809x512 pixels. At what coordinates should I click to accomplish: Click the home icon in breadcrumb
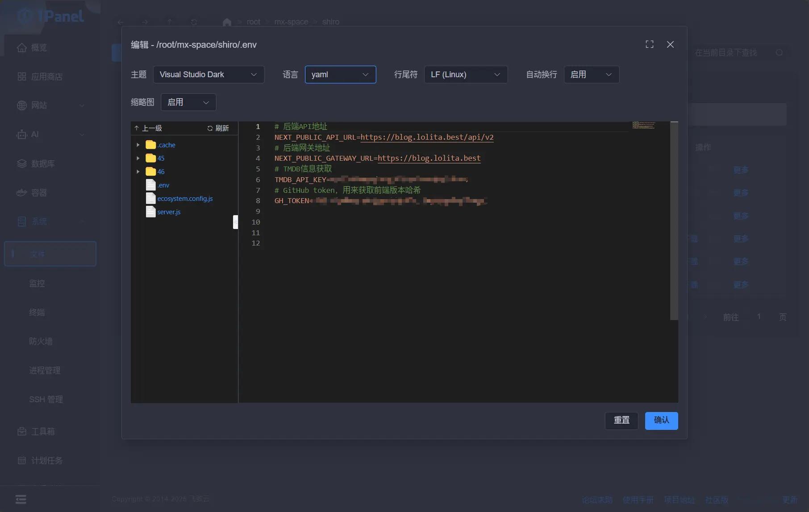click(227, 22)
